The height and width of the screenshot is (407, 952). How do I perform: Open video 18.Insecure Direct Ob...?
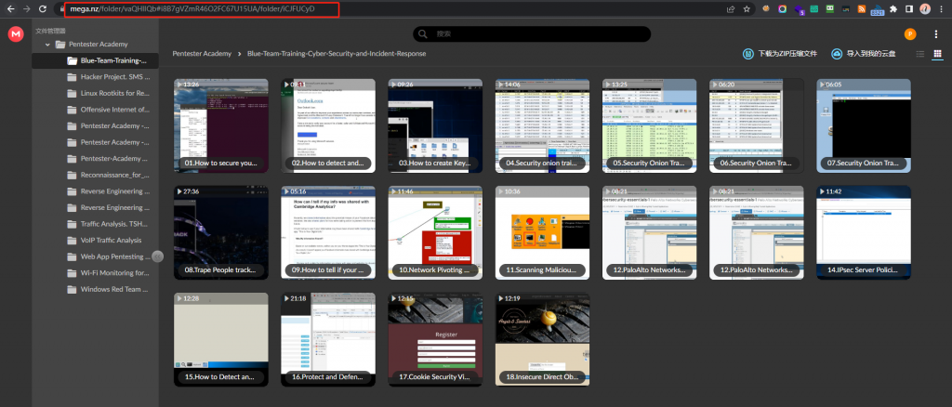coord(542,340)
